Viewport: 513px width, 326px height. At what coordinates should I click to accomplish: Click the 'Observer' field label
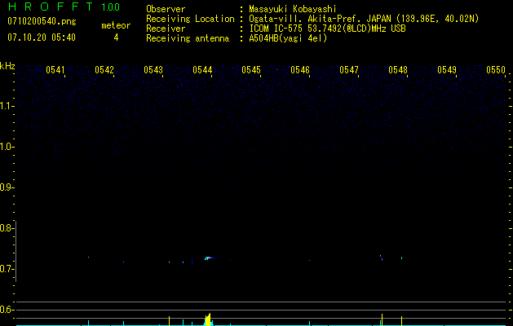(166, 9)
